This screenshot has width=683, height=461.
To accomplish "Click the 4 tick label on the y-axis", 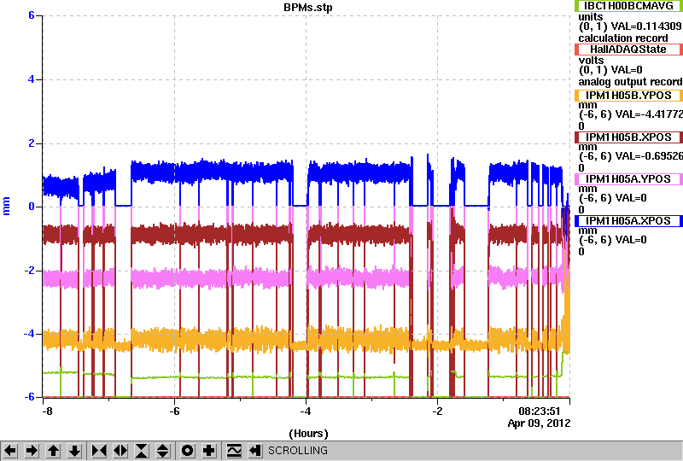I will (32, 79).
